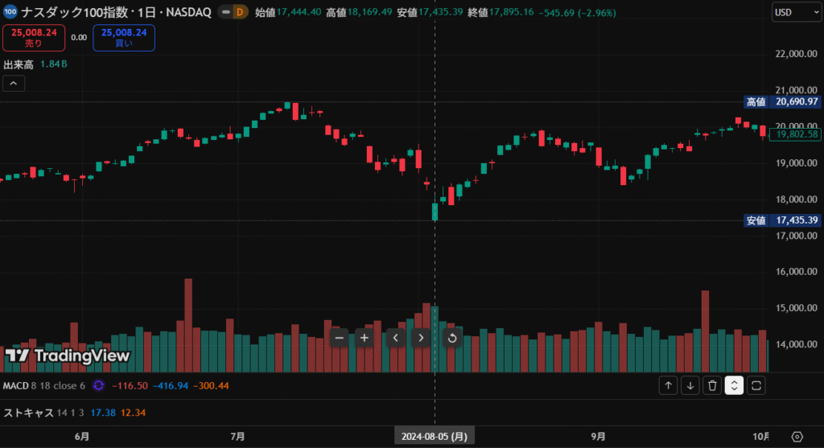Toggle collapse of the MACD pane

[x=734, y=386]
